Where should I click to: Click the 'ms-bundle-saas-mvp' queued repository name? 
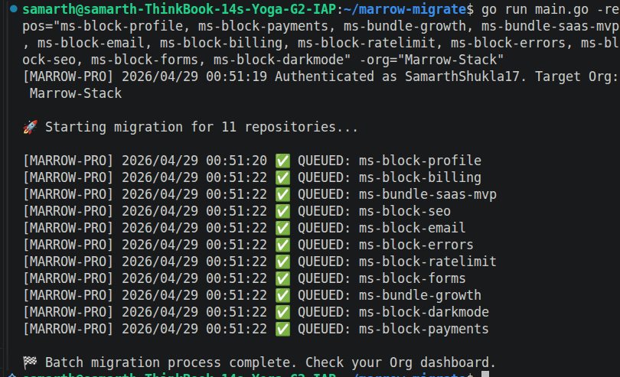(x=428, y=194)
